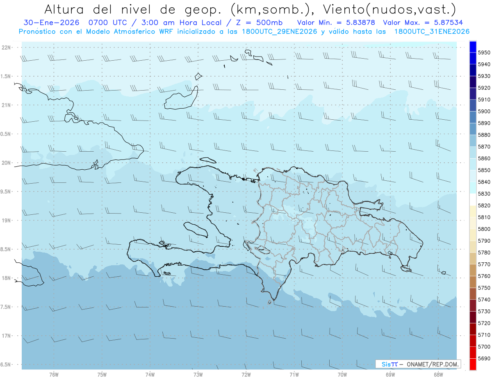Click the '22N' latitude label
The width and height of the screenshot is (492, 380).
pos(7,48)
